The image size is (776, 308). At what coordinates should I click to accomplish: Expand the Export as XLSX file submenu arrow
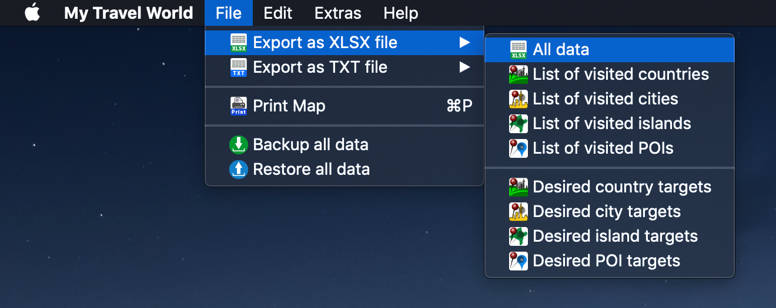[x=465, y=42]
